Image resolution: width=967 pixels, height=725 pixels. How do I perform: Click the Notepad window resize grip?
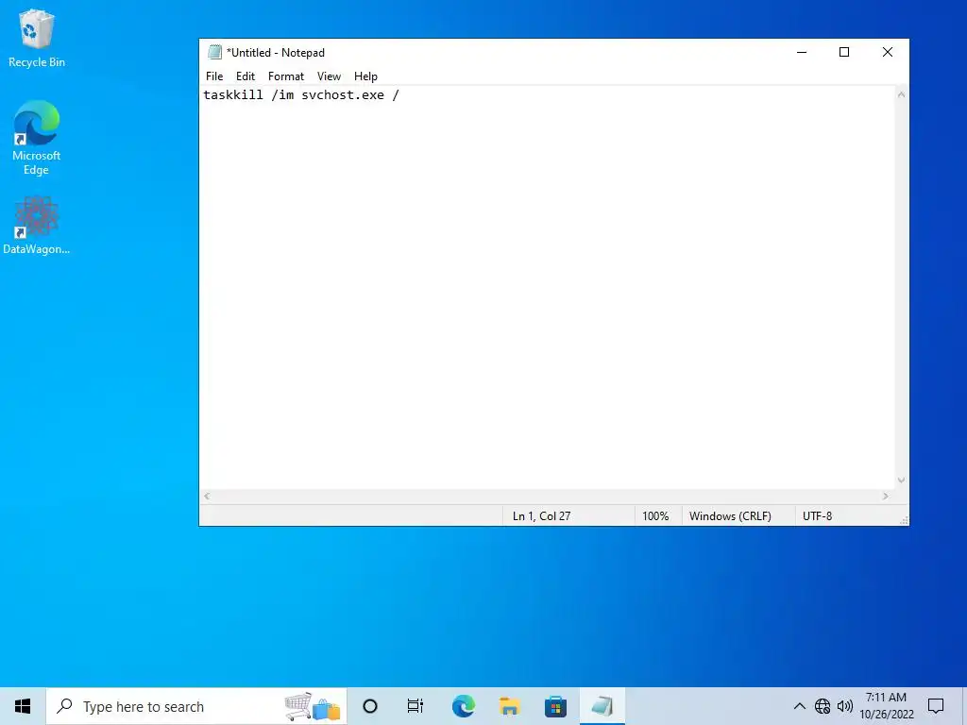coord(904,520)
